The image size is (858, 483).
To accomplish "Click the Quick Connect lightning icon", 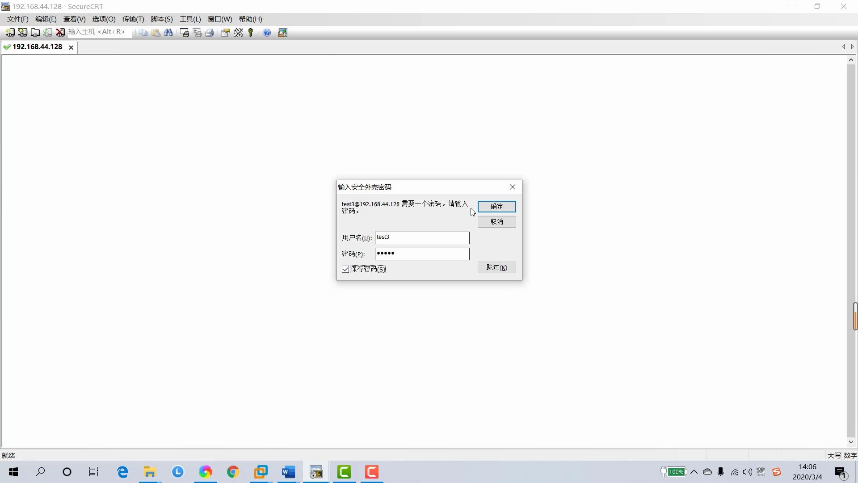I will [22, 33].
